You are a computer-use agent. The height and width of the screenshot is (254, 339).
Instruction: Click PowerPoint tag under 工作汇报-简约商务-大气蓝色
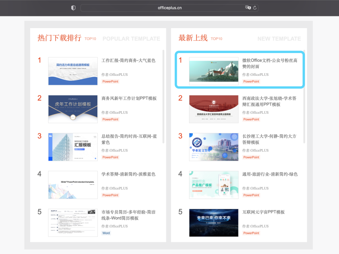click(110, 82)
